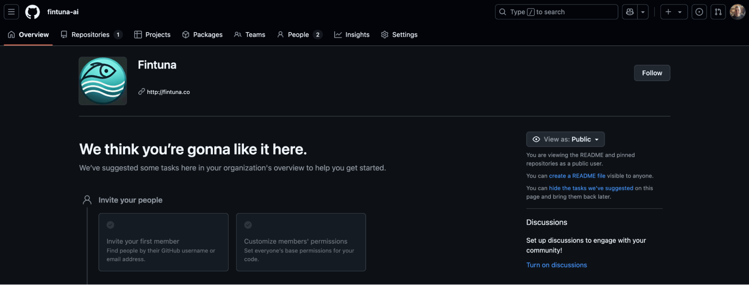The height and width of the screenshot is (285, 749).
Task: Switch to the Repositories tab
Action: coord(91,35)
